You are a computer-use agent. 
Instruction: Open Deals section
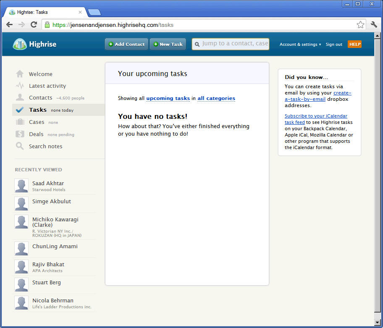[x=36, y=134]
